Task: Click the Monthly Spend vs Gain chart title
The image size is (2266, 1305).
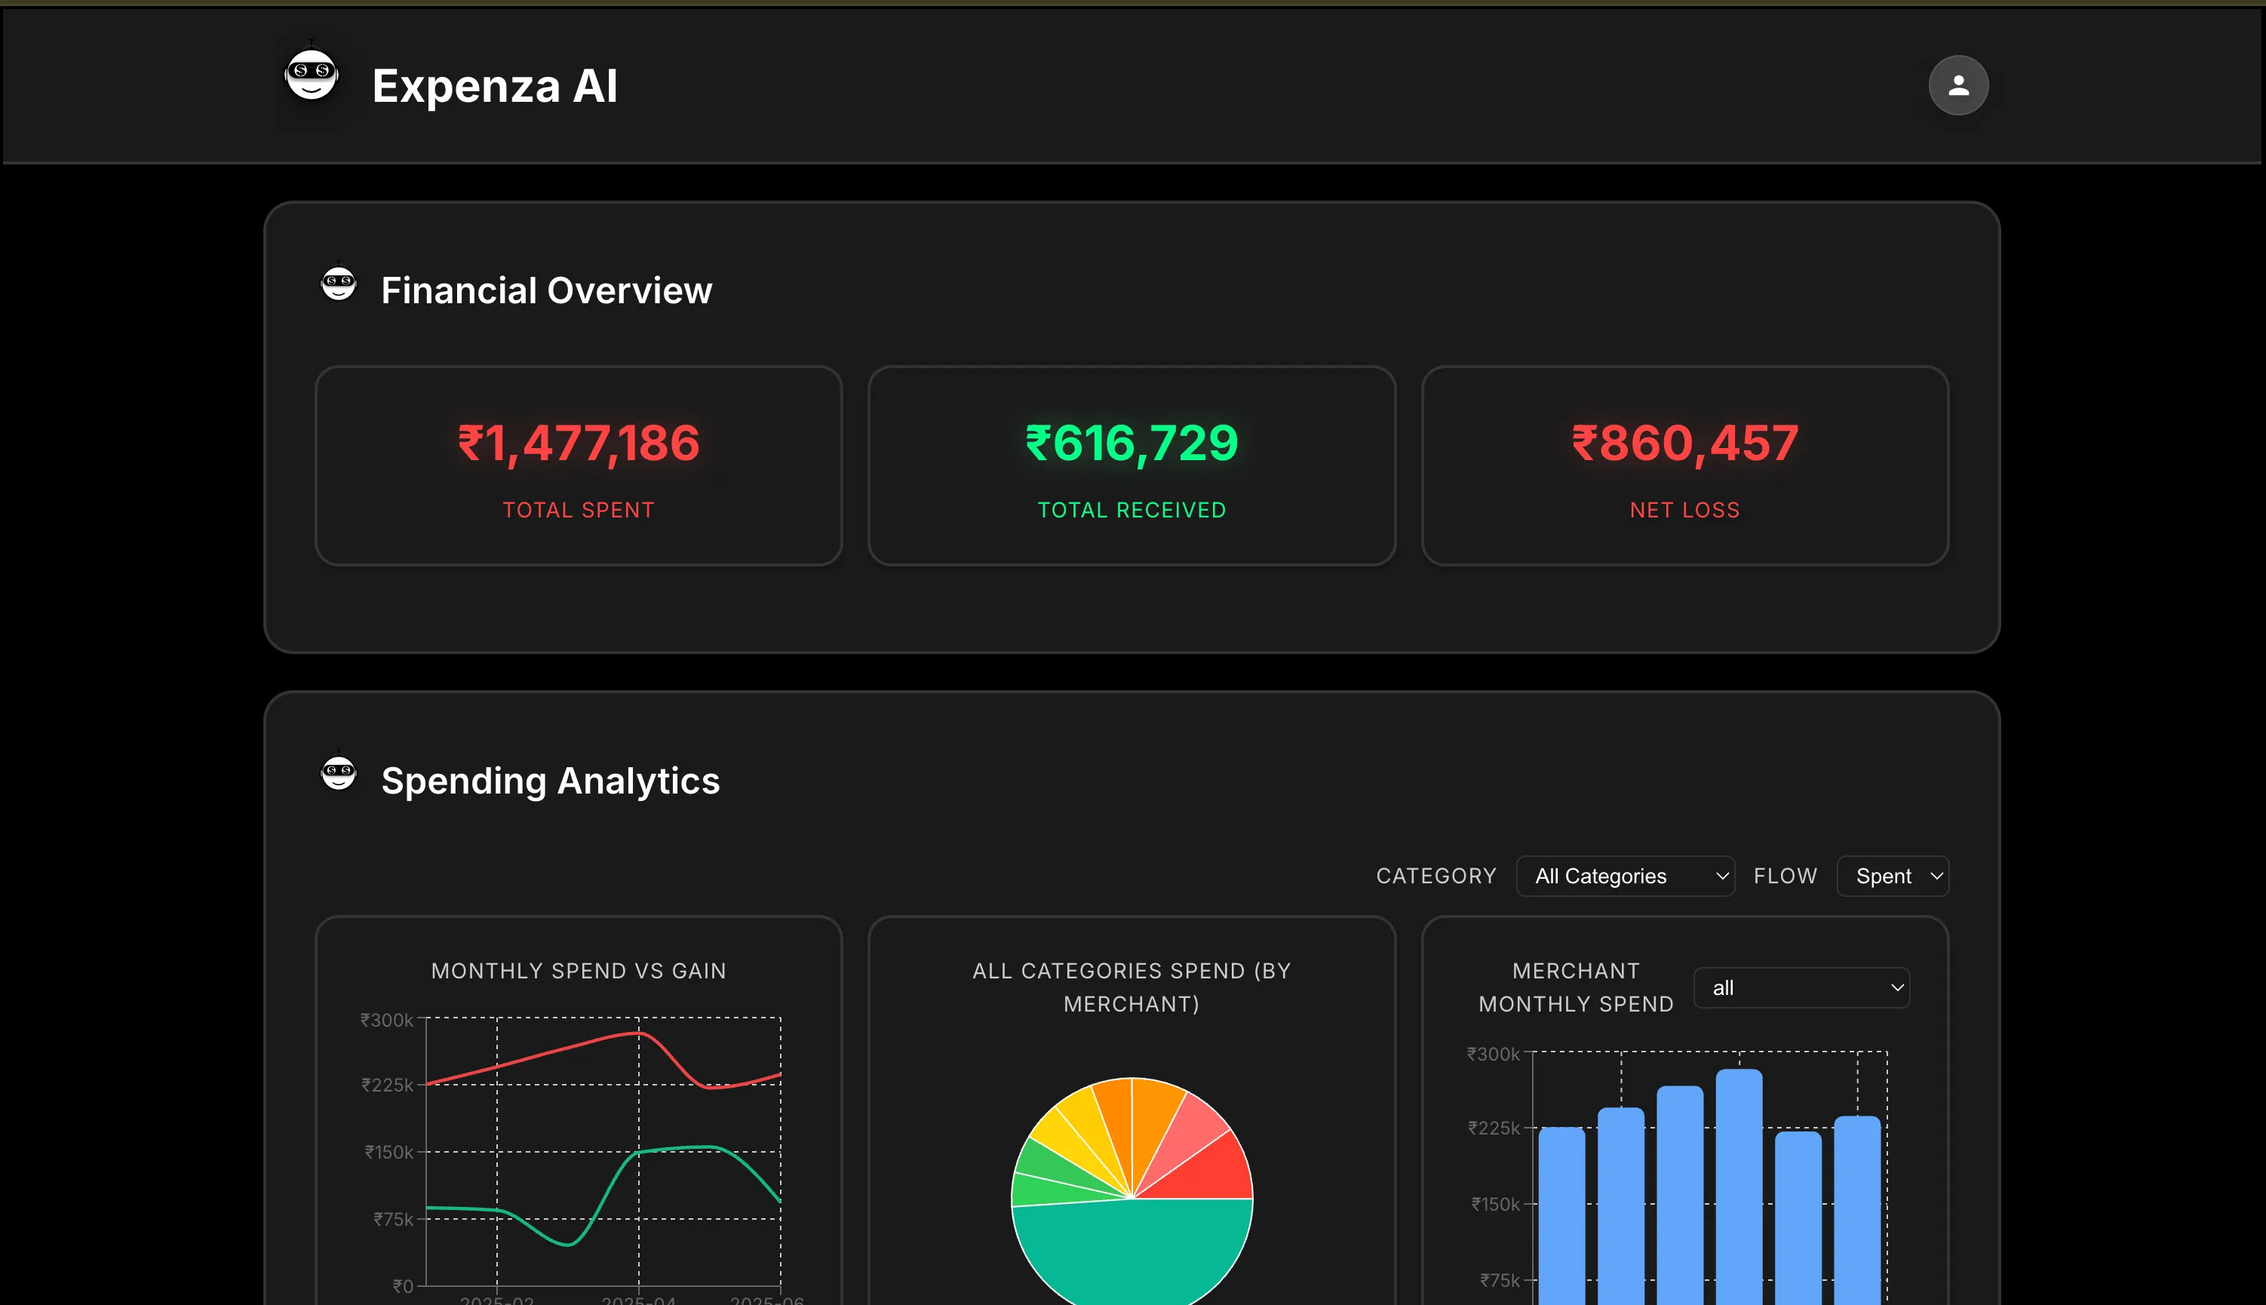Action: pyautogui.click(x=579, y=971)
